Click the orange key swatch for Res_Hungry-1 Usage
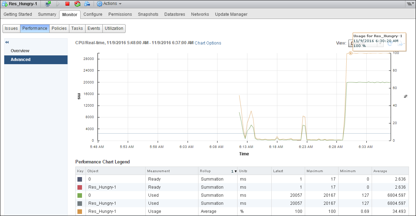The image size is (416, 216). [x=80, y=211]
